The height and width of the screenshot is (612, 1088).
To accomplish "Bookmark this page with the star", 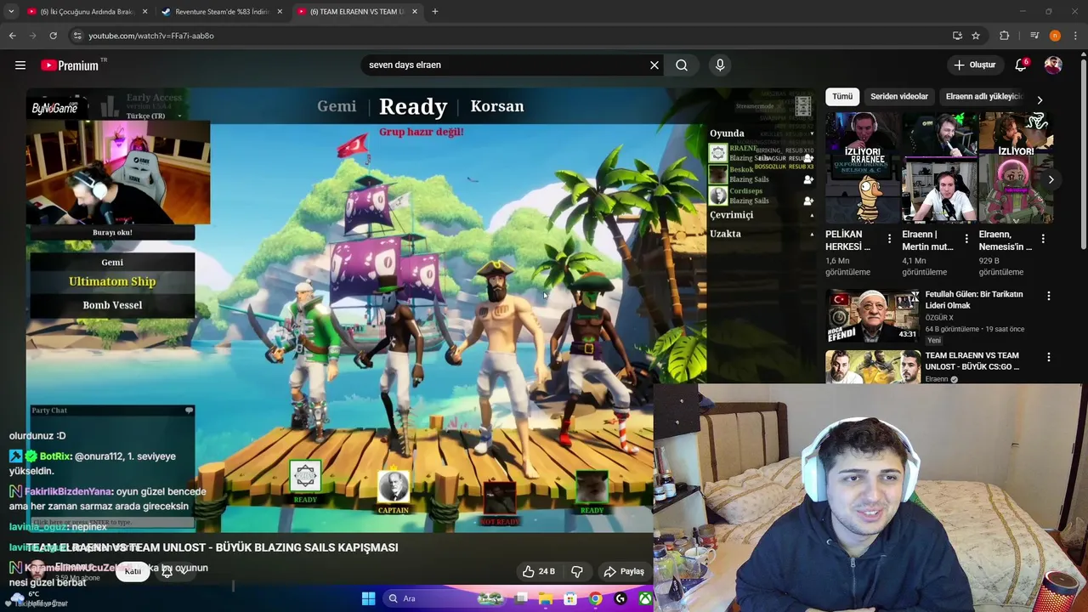I will coord(976,36).
